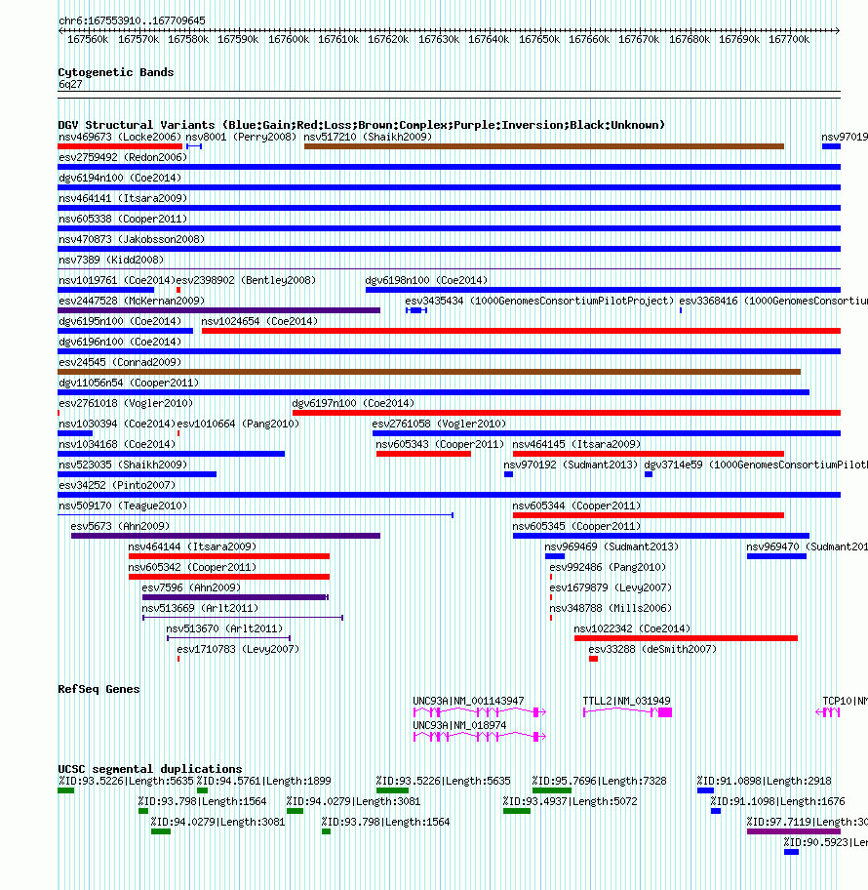Click the esv3368416 variant label

click(773, 301)
